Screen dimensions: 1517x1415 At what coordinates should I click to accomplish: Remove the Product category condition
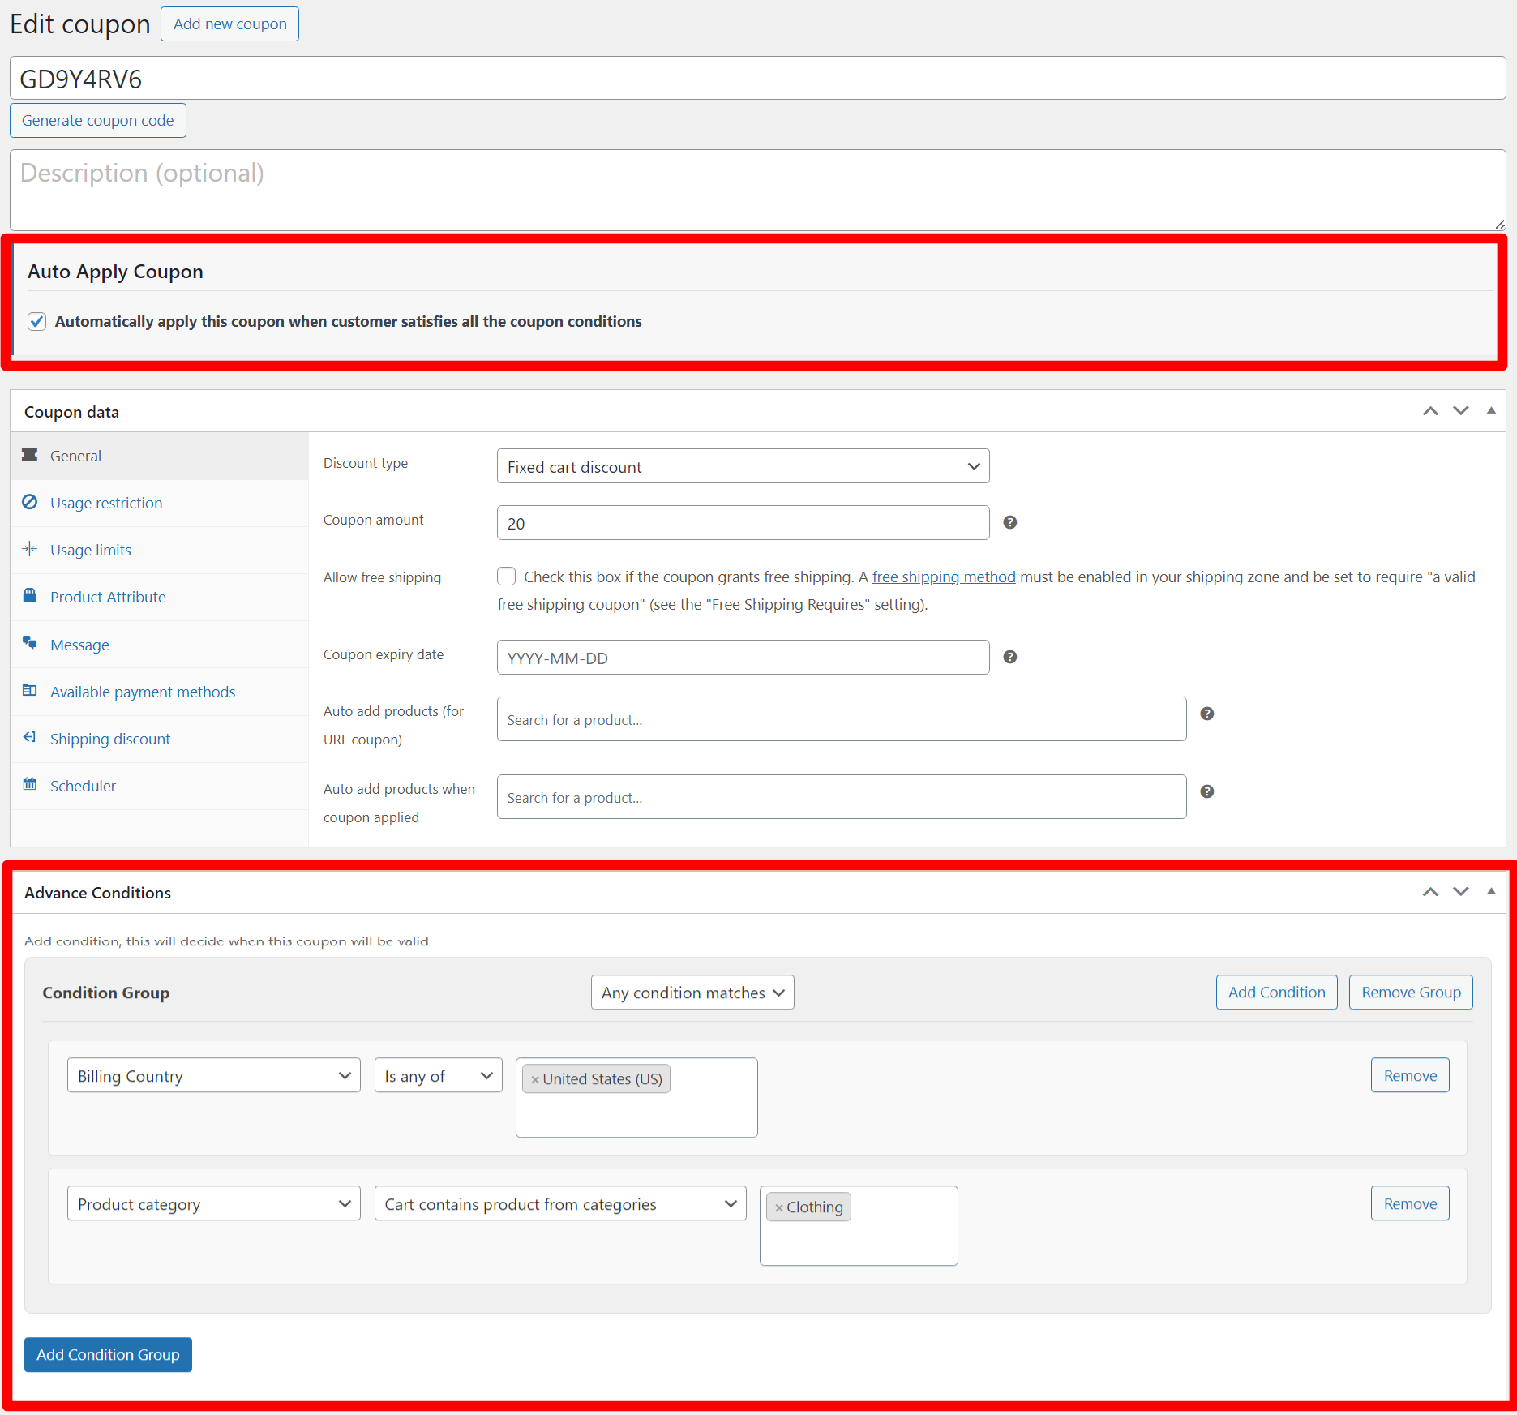tap(1410, 1203)
